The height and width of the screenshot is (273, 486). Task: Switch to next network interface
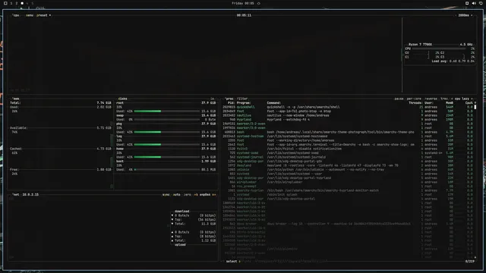(x=214, y=195)
